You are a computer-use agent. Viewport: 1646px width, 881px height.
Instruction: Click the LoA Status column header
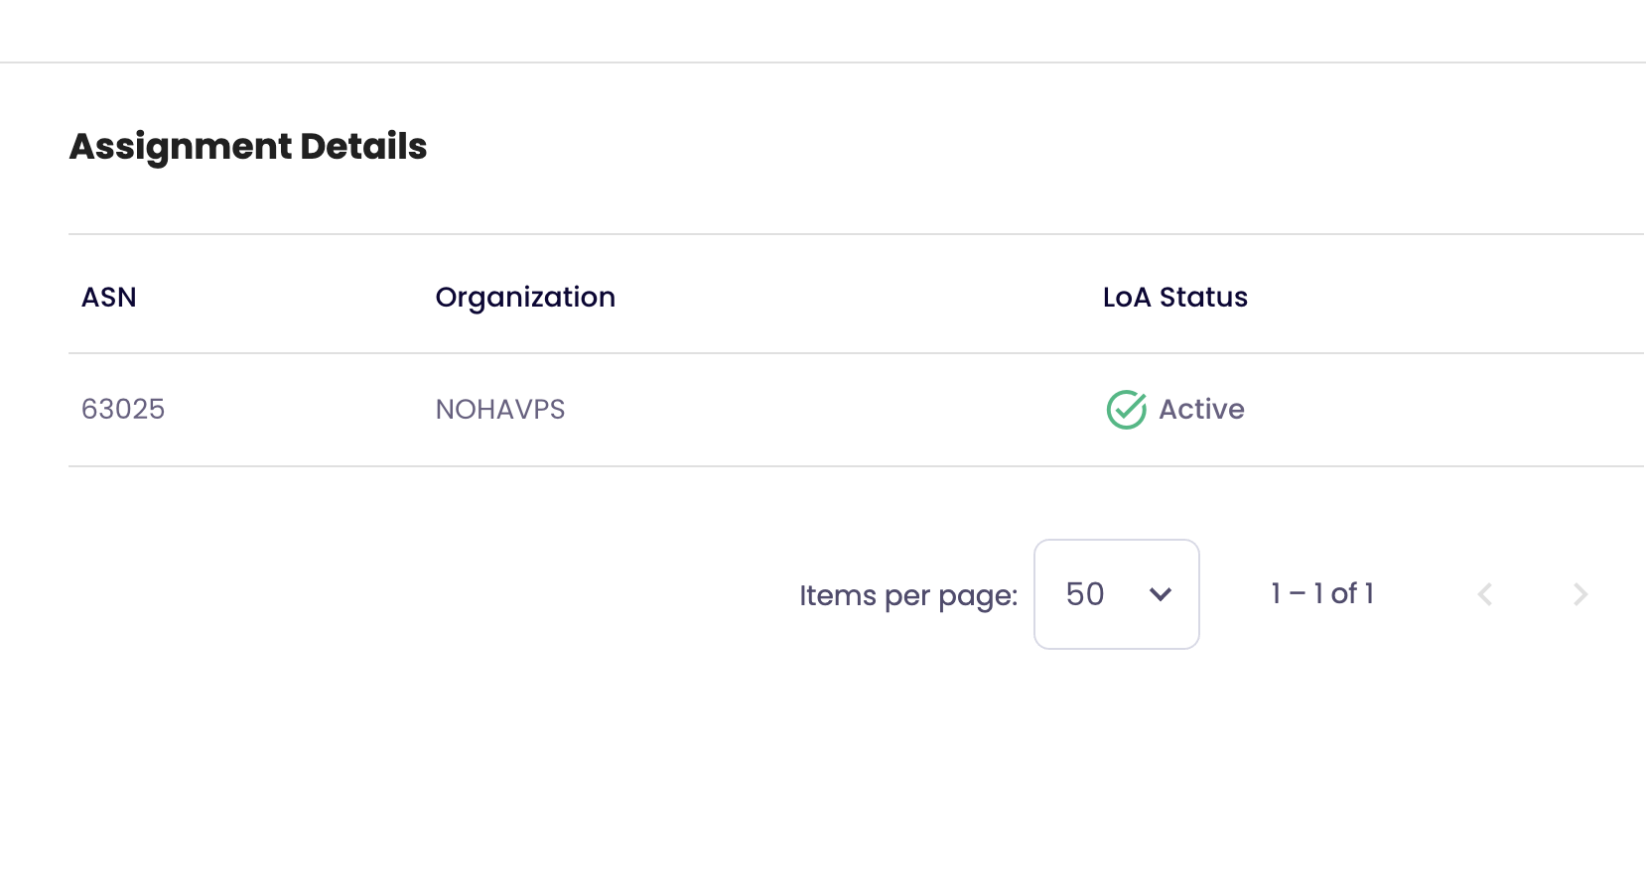tap(1175, 297)
